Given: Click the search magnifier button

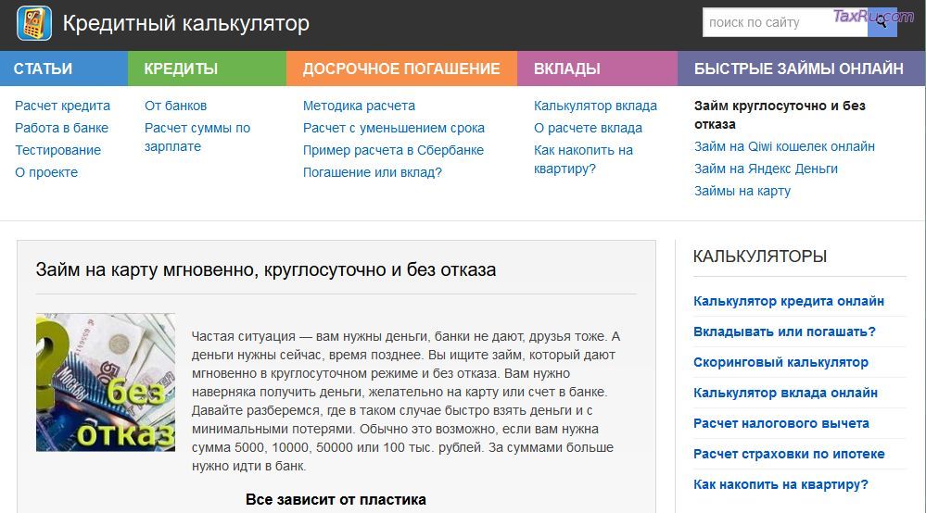Looking at the screenshot, I should click(x=882, y=22).
